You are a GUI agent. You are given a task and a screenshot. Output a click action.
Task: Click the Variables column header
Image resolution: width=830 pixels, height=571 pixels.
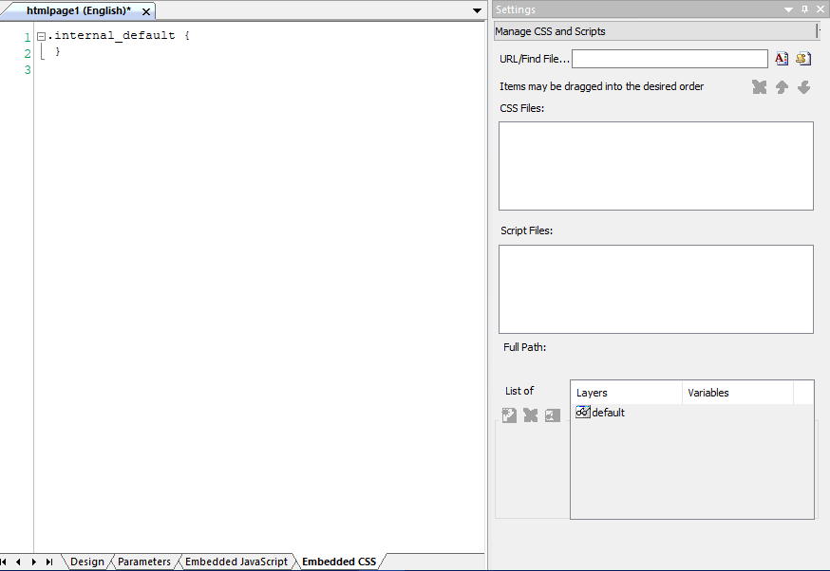737,393
